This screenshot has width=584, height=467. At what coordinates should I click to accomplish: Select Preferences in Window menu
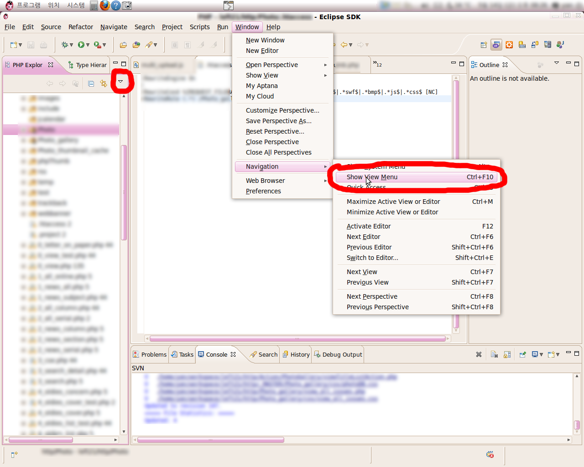[x=282, y=191]
